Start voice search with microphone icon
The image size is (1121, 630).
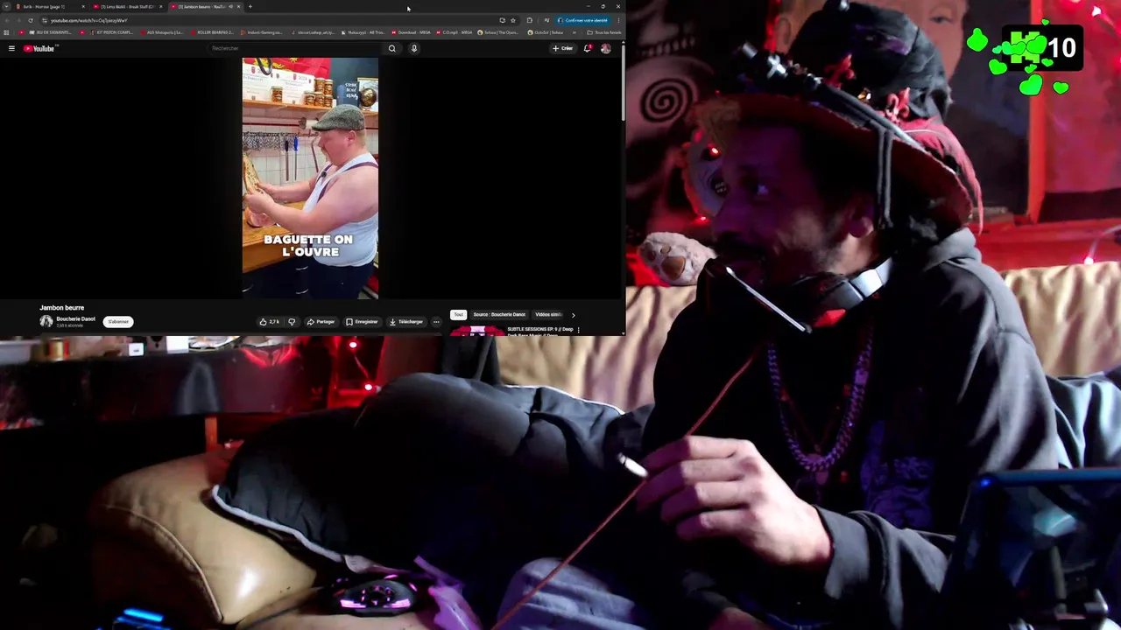pyautogui.click(x=414, y=48)
